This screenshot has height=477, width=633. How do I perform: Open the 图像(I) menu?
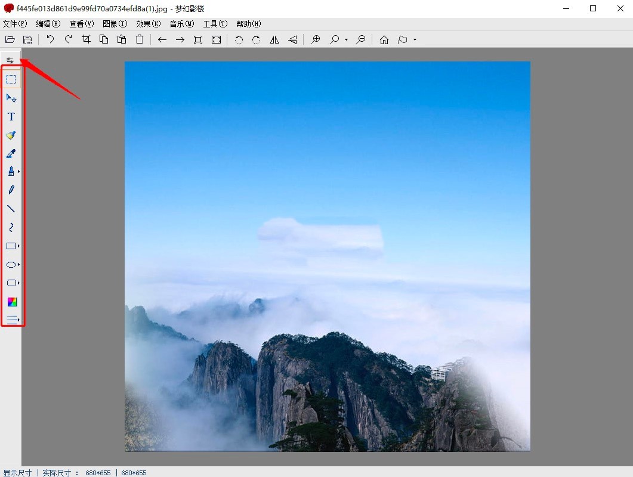[115, 24]
